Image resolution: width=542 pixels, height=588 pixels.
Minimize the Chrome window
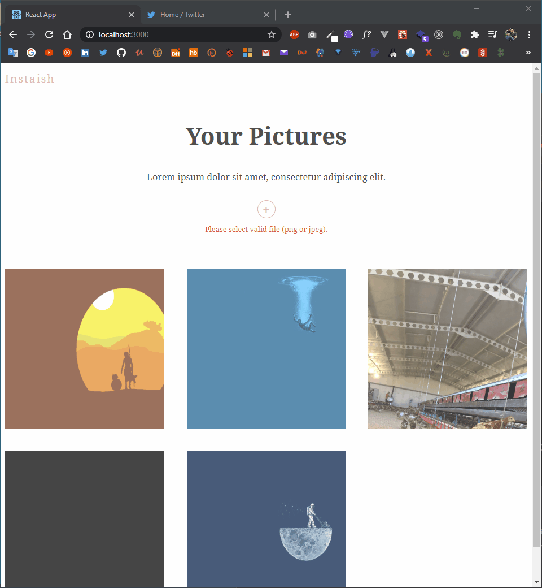tap(477, 8)
